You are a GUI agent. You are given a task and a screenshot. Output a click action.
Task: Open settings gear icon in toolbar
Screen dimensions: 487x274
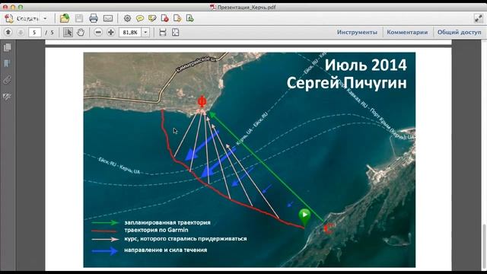127,18
